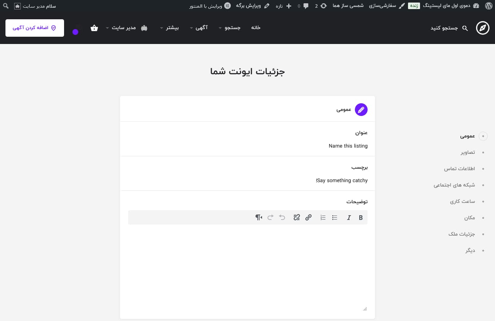Click the customize brush icon
This screenshot has width=495, height=321.
pyautogui.click(x=402, y=6)
